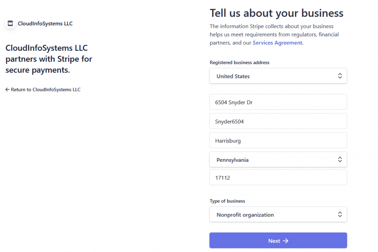
Task: Select the city field showing Harrisburg
Action: (x=278, y=140)
